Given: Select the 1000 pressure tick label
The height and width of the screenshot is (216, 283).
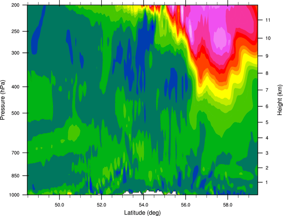Looking at the screenshot, I should 14,195.
